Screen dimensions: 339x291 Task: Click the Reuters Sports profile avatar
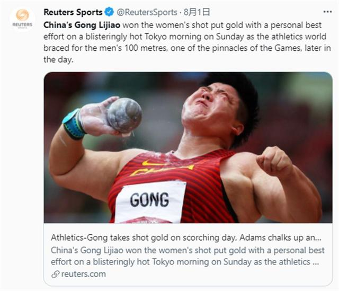(22, 20)
